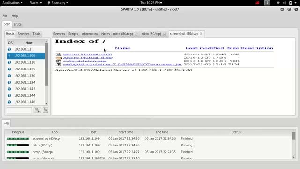This screenshot has height=169, width=300.
Task: Click the OS icon for 192.168.1.1
Action: (x=9, y=49)
